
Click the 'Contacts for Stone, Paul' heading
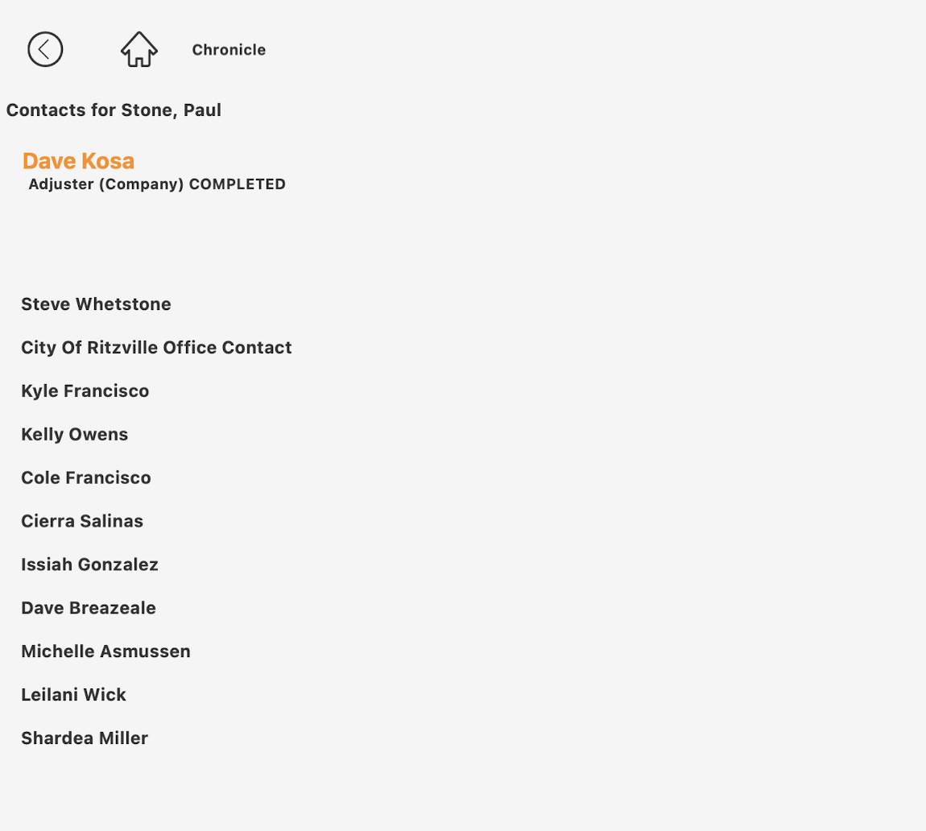[x=114, y=110]
